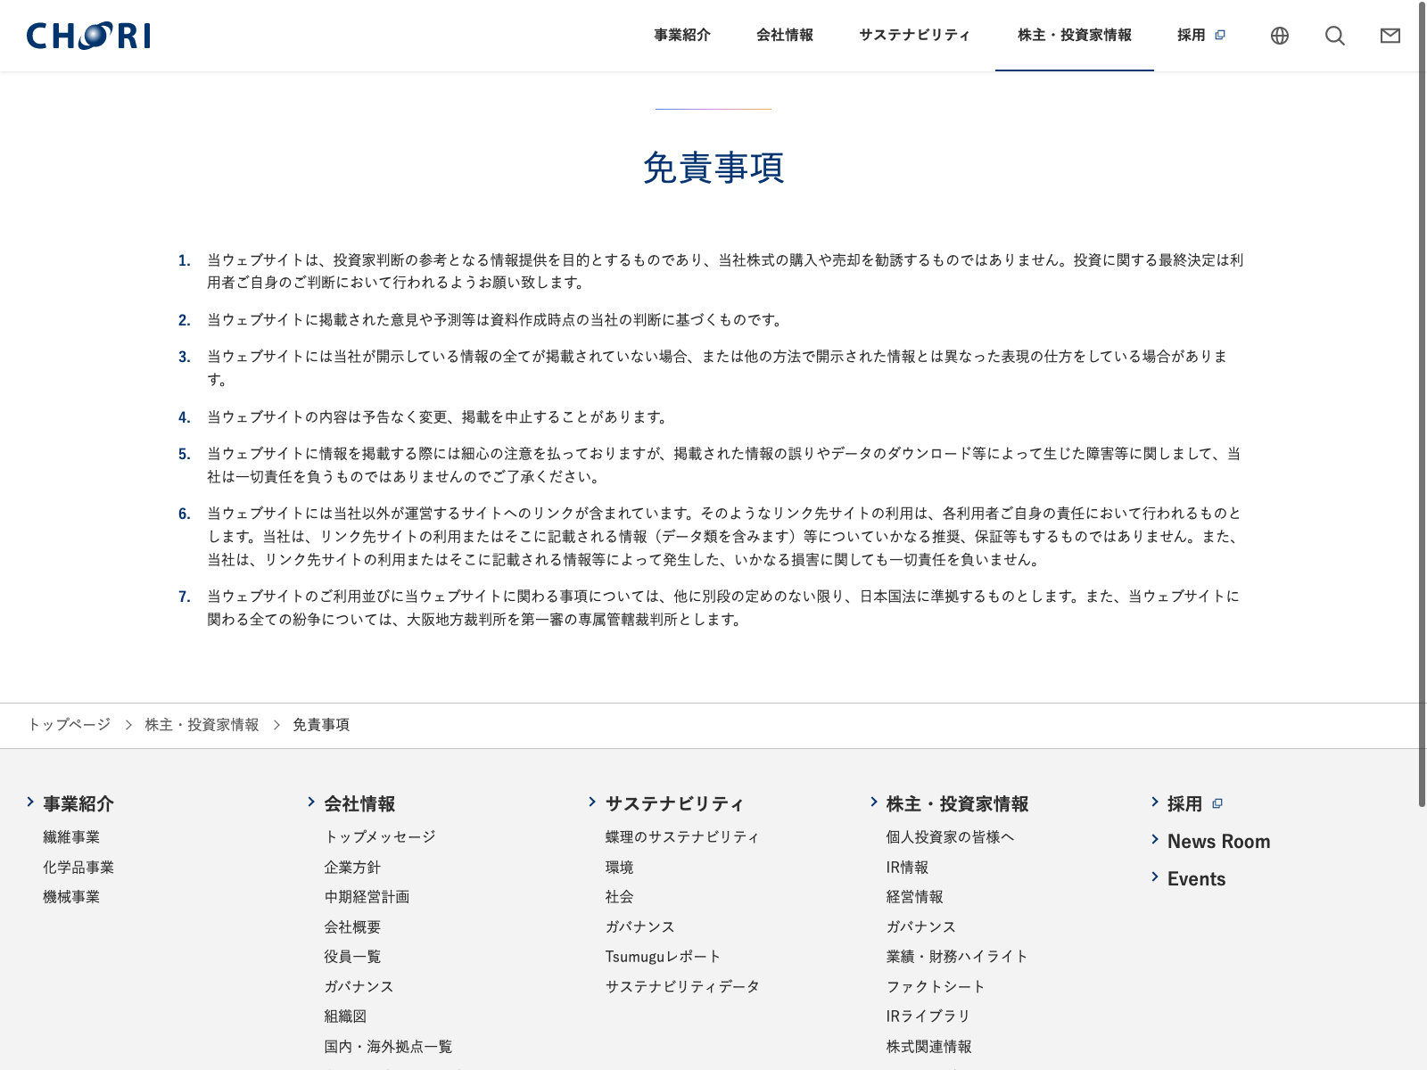Viewport: 1427px width, 1070px height.
Task: Click the mail contact icon
Action: point(1390,36)
